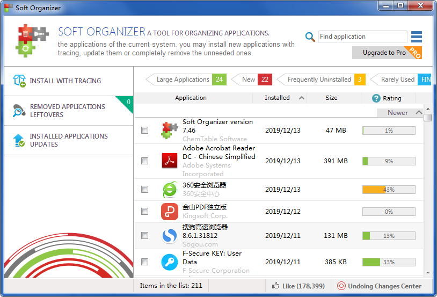Click the 385 KB size cell

pos(336,262)
